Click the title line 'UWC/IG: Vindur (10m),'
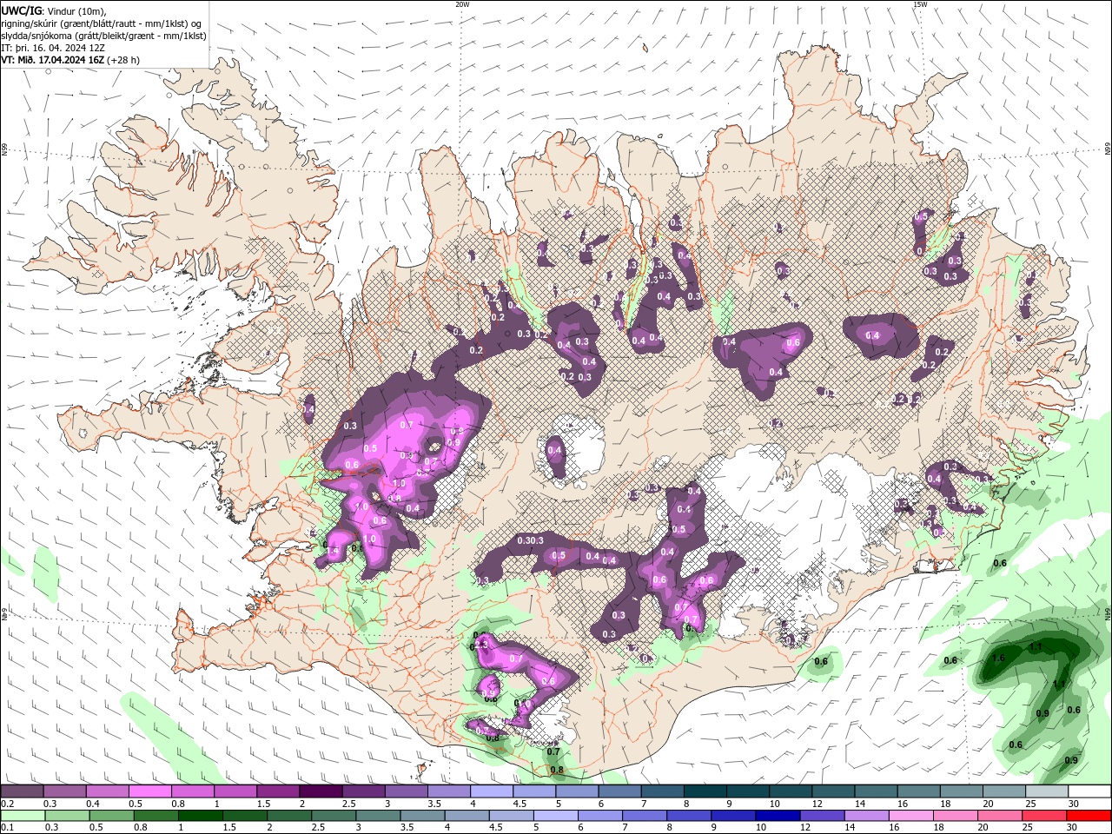1112x834 pixels. (54, 10)
